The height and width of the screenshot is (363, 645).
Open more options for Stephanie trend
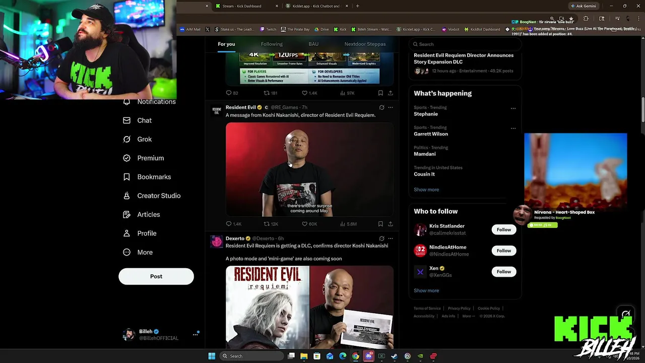pyautogui.click(x=513, y=108)
